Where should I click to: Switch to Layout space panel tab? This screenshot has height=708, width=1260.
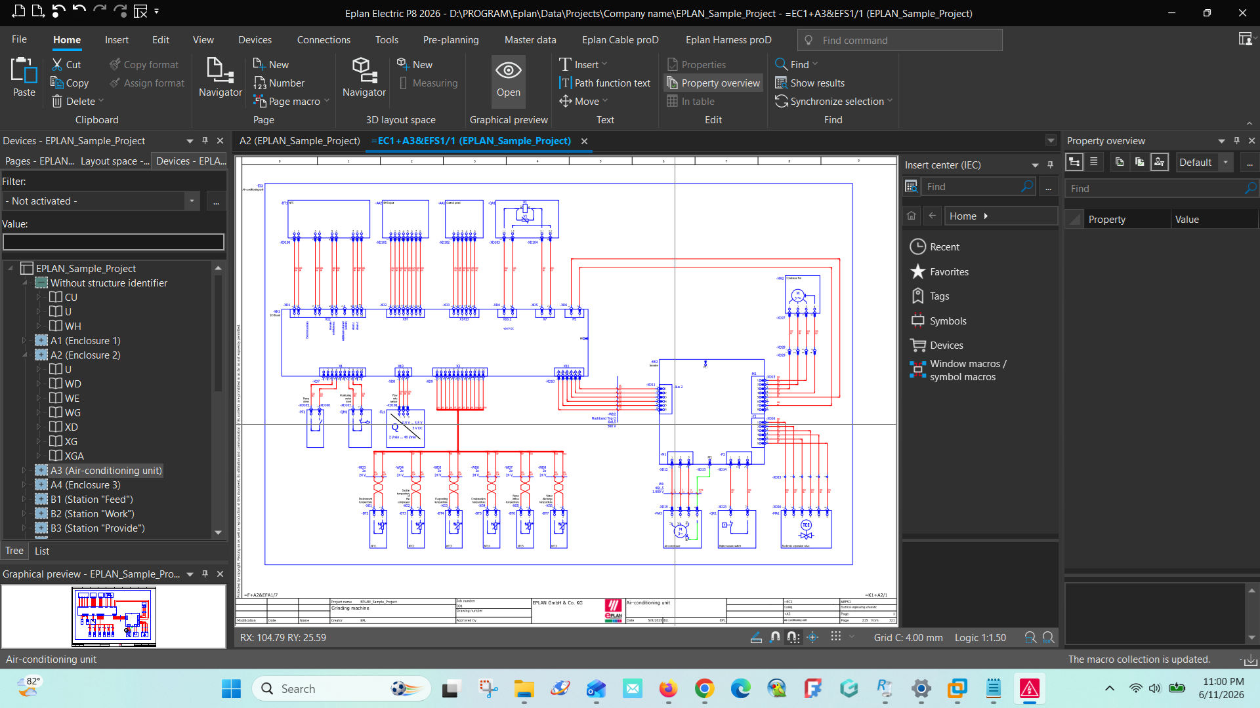click(115, 161)
